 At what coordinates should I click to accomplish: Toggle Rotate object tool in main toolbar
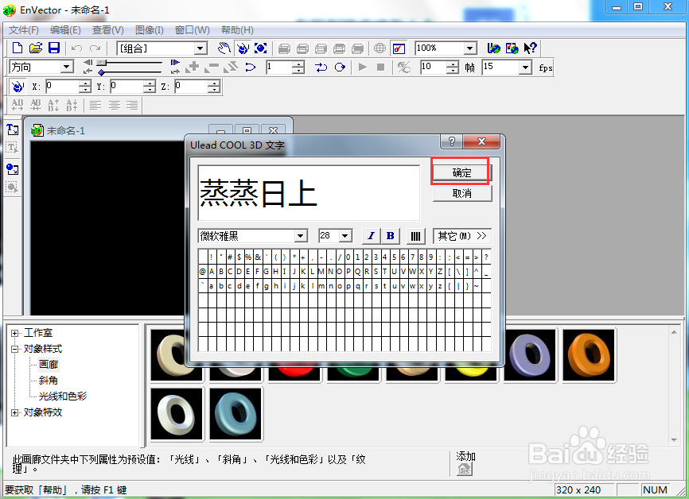point(243,48)
